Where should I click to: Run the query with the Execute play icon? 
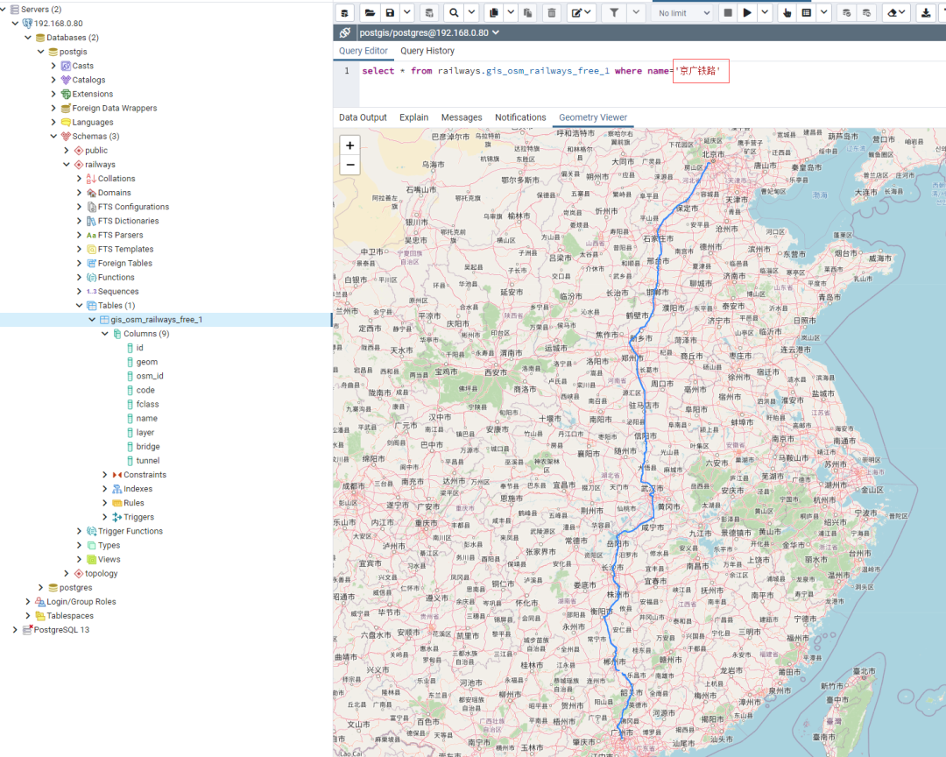pyautogui.click(x=747, y=12)
